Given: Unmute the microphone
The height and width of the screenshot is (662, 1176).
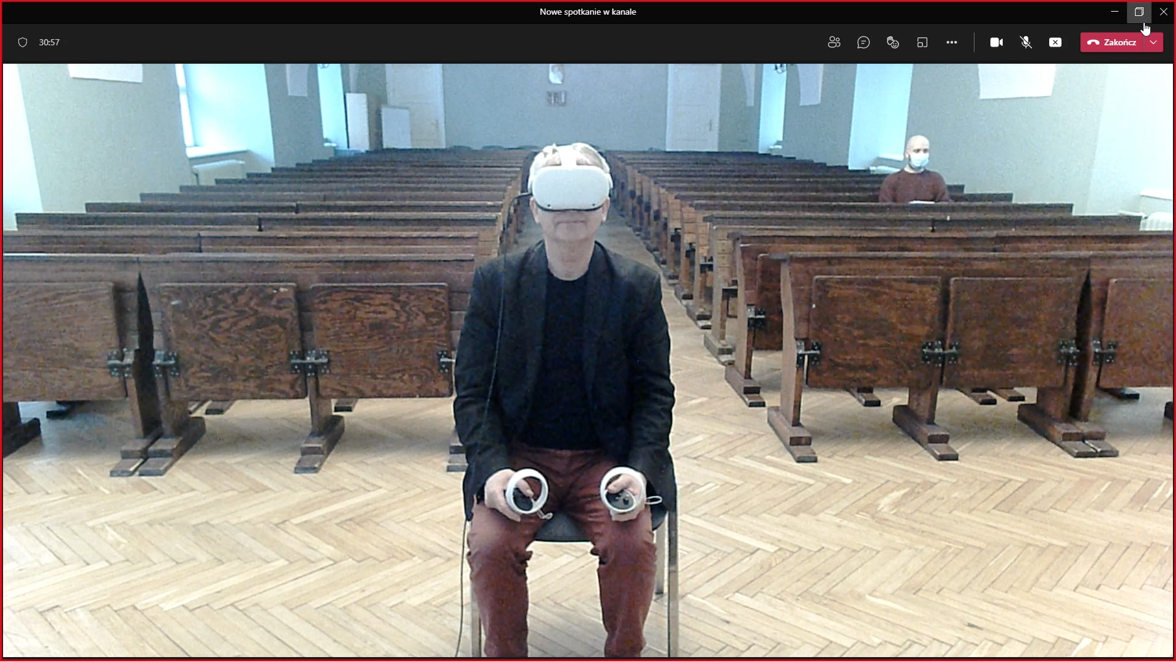Looking at the screenshot, I should tap(1026, 42).
